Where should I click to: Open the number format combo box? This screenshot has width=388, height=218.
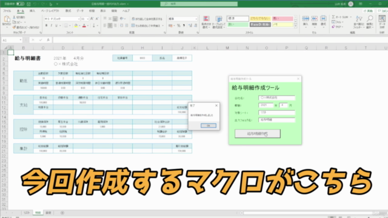[x=182, y=19]
